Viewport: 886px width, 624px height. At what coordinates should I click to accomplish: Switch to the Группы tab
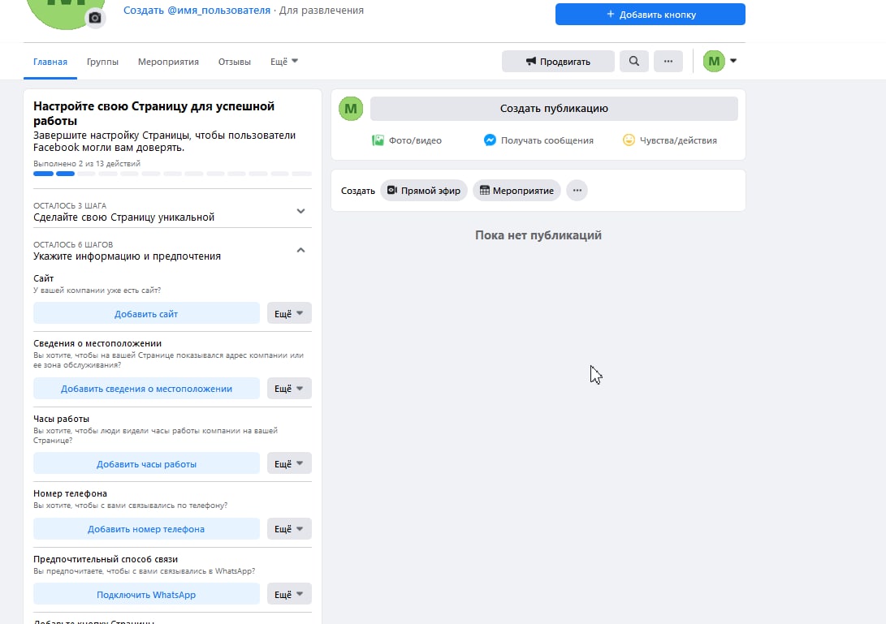[102, 62]
